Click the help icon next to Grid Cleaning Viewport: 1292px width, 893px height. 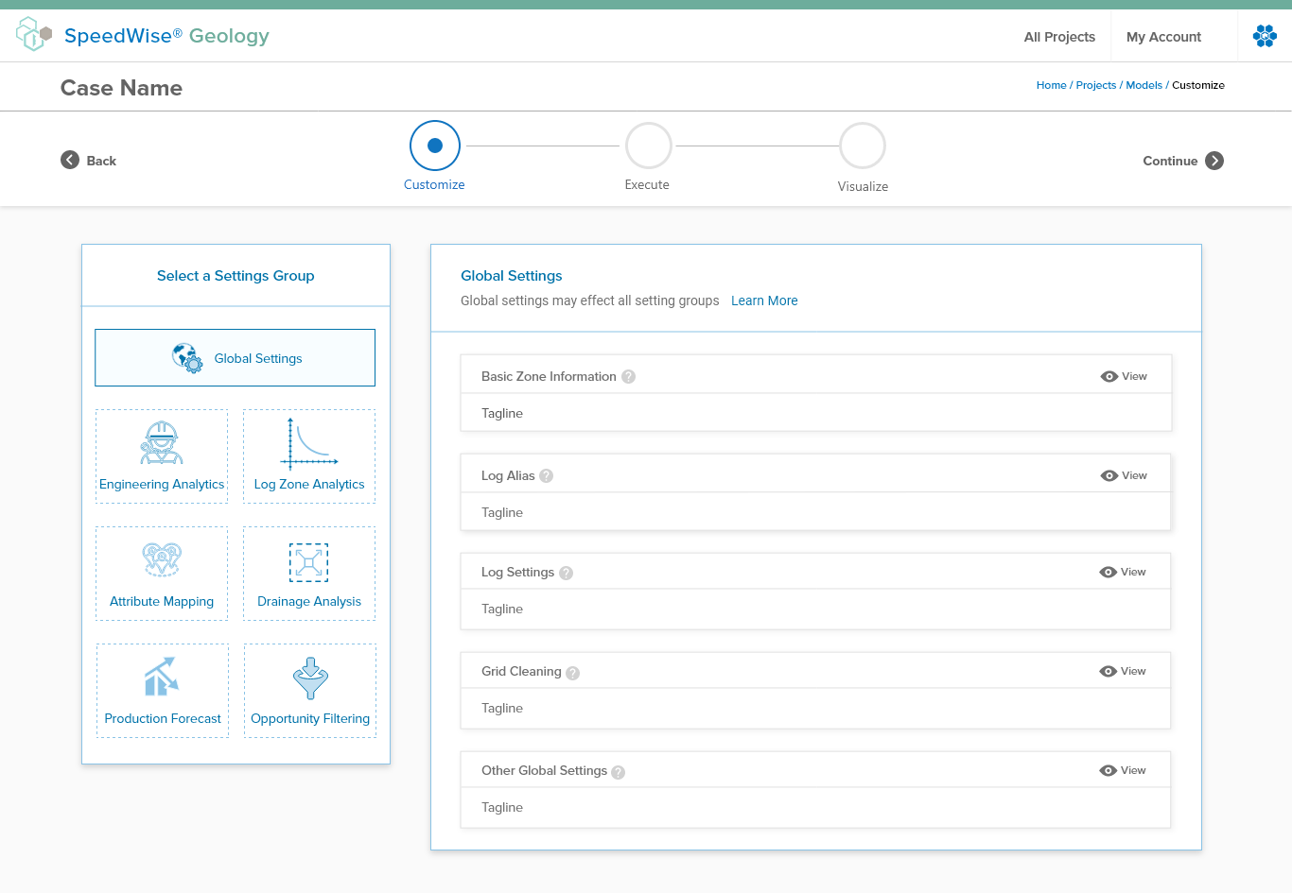tap(573, 673)
